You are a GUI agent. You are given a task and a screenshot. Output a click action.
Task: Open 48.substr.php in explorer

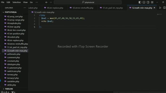15,37
